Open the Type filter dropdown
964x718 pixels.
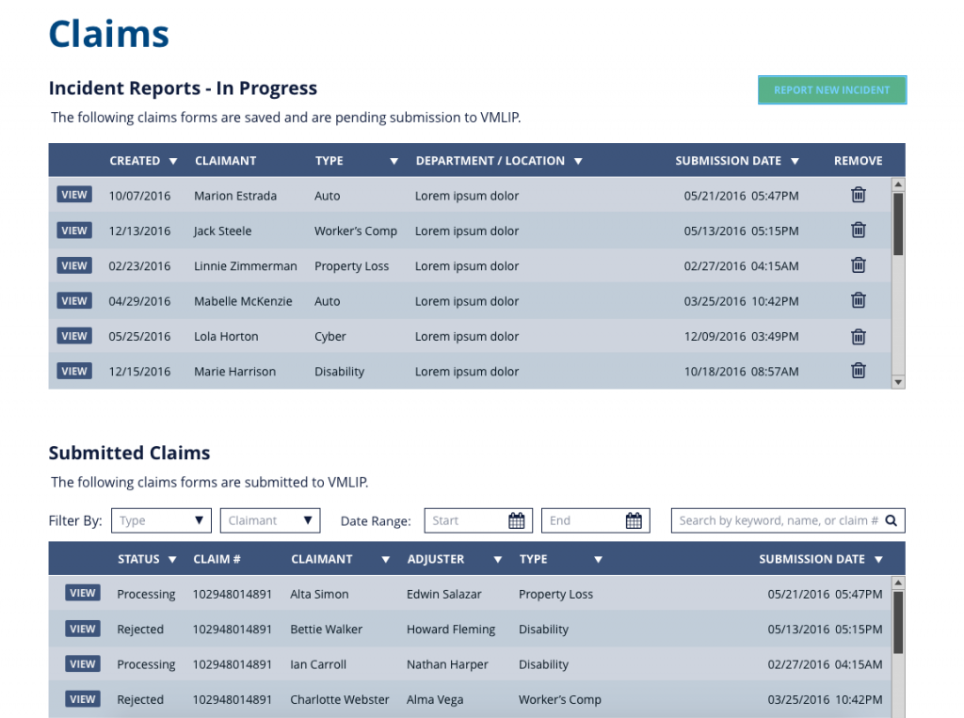point(161,520)
